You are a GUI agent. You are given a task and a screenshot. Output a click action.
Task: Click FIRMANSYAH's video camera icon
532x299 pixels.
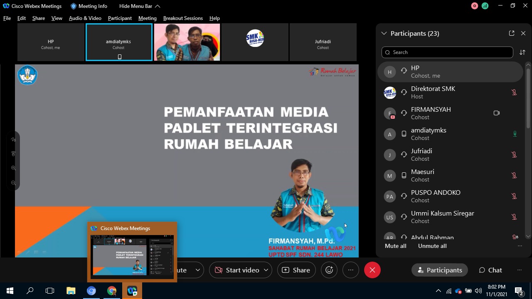tap(496, 113)
